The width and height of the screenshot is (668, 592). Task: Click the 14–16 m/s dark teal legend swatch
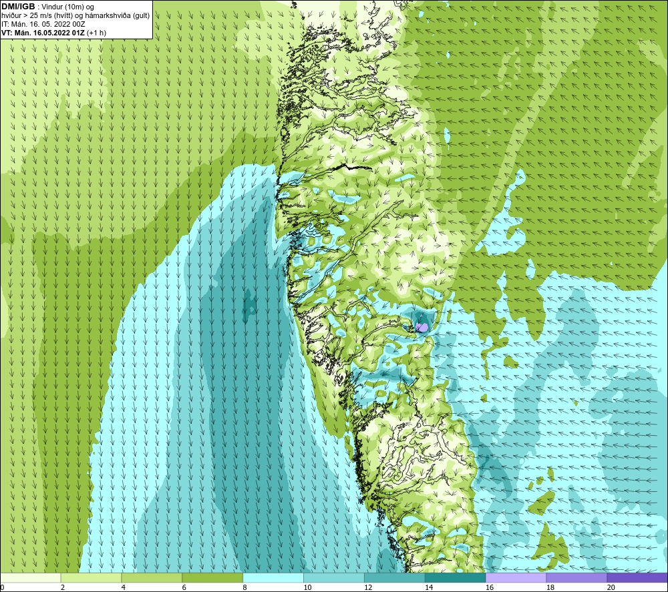456,578
